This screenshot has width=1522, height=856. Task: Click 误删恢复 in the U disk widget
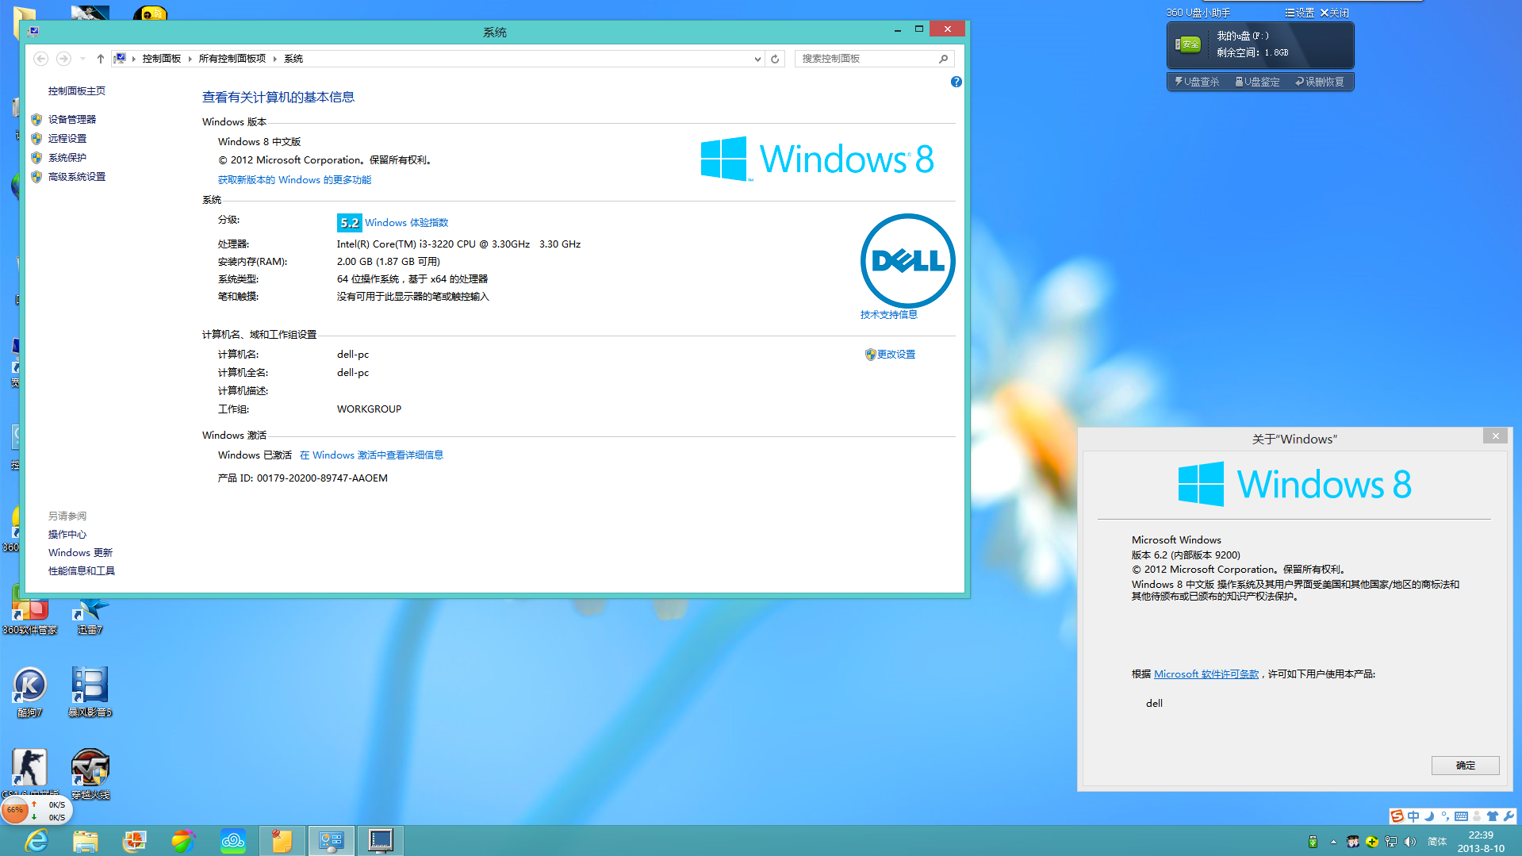[x=1320, y=82]
